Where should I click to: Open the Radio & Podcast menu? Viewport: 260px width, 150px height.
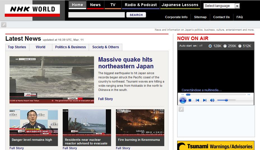[x=141, y=5]
